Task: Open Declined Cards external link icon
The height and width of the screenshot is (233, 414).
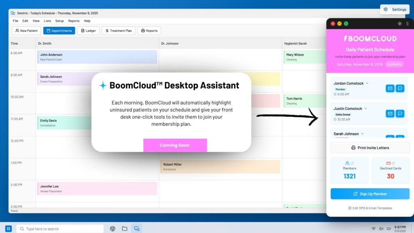Action: pos(393,163)
